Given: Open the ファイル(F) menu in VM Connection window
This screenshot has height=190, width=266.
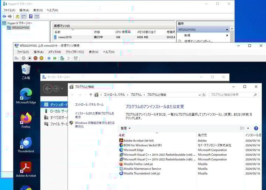Looking at the screenshot, I should (23, 52).
